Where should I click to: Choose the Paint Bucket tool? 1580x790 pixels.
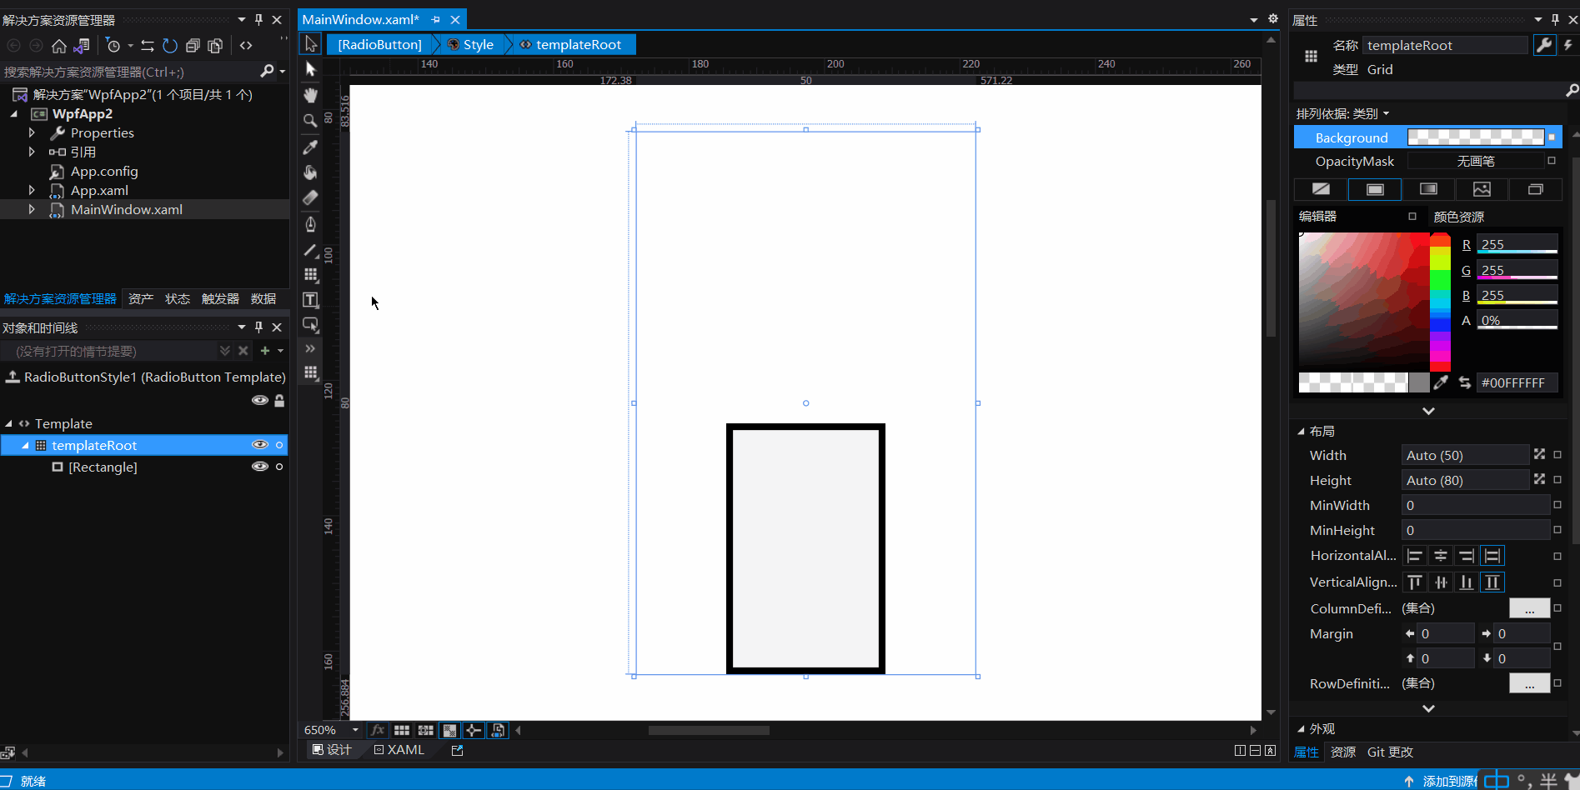click(310, 172)
